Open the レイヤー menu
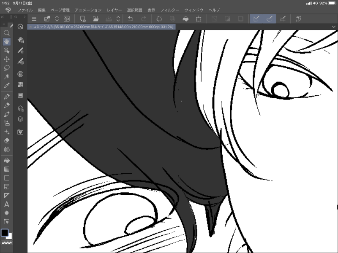Image resolution: width=338 pixels, height=253 pixels. click(114, 10)
